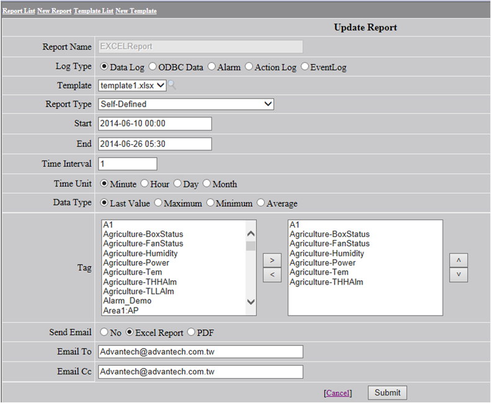Select Average data type
This screenshot has width=491, height=403.
(261, 203)
